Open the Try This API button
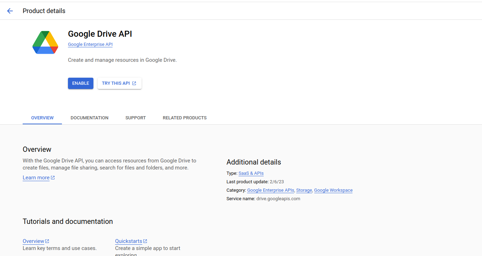The width and height of the screenshot is (482, 256). point(120,83)
